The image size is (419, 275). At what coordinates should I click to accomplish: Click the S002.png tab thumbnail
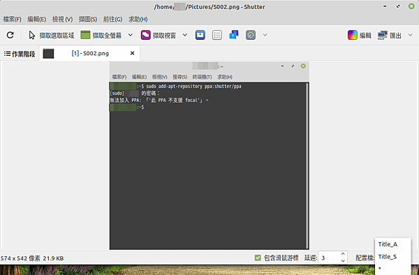(48, 54)
